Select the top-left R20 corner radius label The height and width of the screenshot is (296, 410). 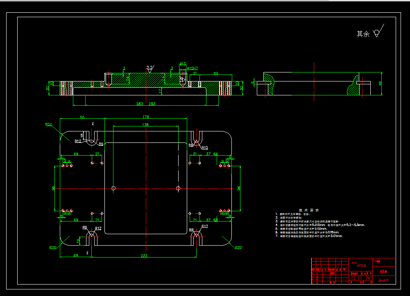click(x=49, y=124)
